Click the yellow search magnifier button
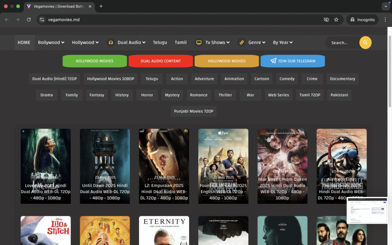This screenshot has height=245, width=392. [365, 42]
